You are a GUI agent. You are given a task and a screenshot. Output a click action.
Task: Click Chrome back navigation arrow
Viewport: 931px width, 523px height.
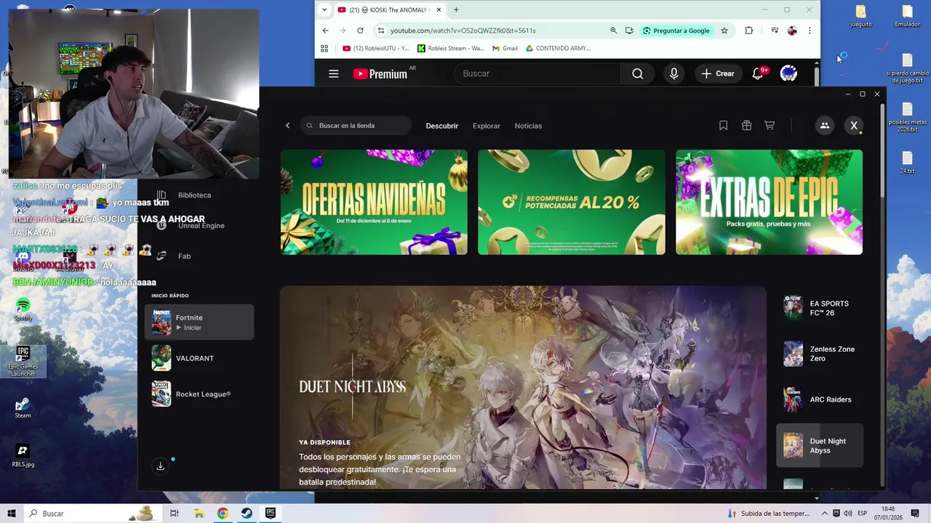(x=325, y=31)
